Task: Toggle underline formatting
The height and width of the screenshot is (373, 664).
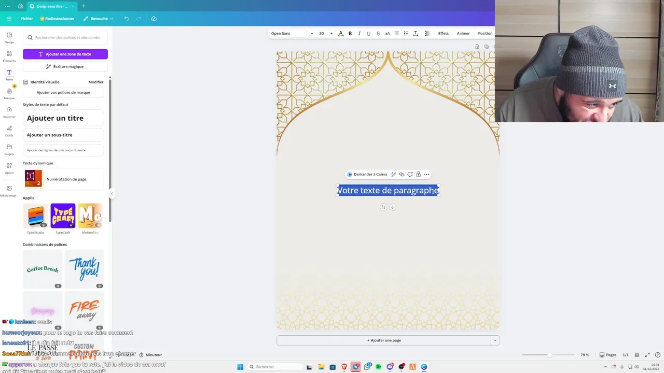Action: 369,33
